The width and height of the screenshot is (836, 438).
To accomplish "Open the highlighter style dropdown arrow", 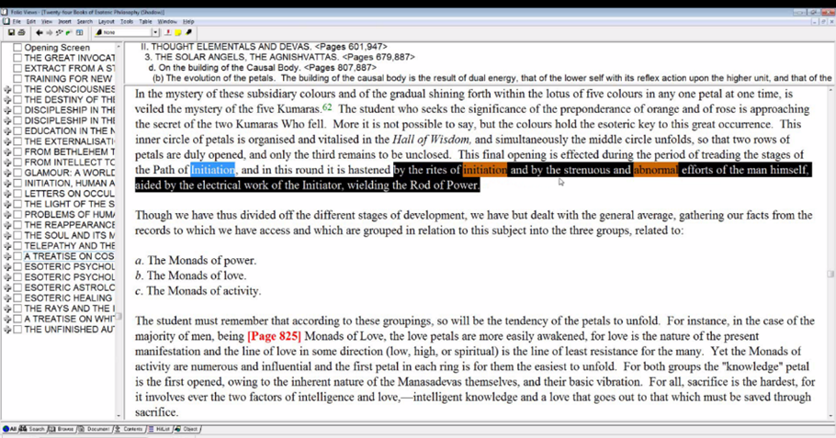I will [155, 32].
